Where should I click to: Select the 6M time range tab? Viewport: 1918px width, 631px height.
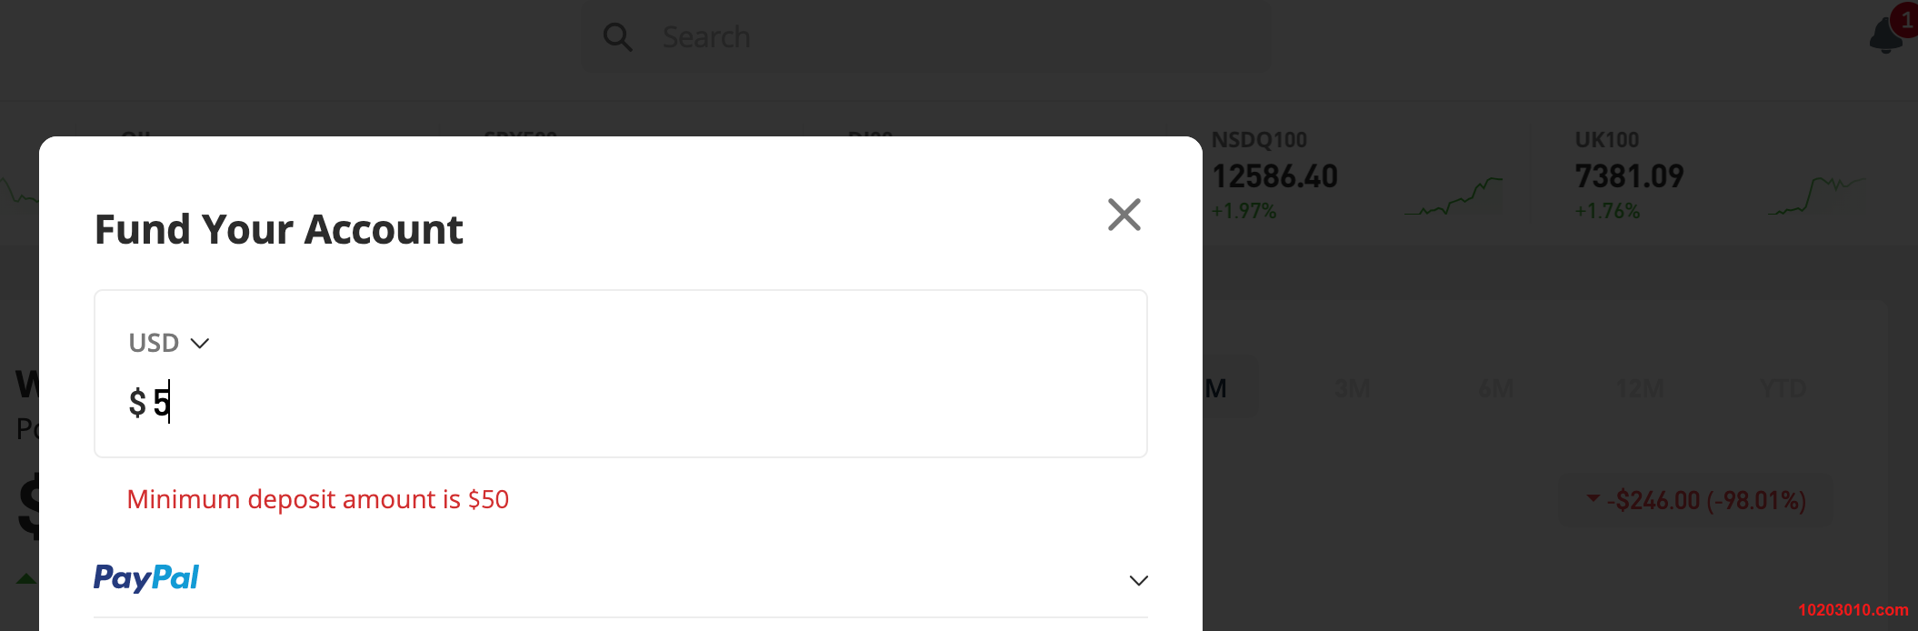[1496, 389]
